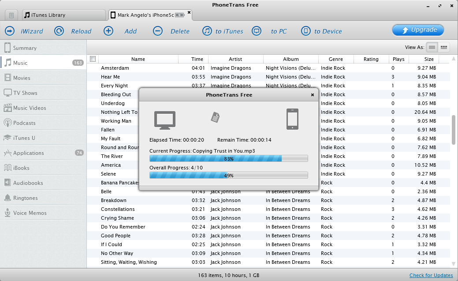This screenshot has width=458, height=281.
Task: Click the Current Progress 83% bar
Action: click(229, 158)
